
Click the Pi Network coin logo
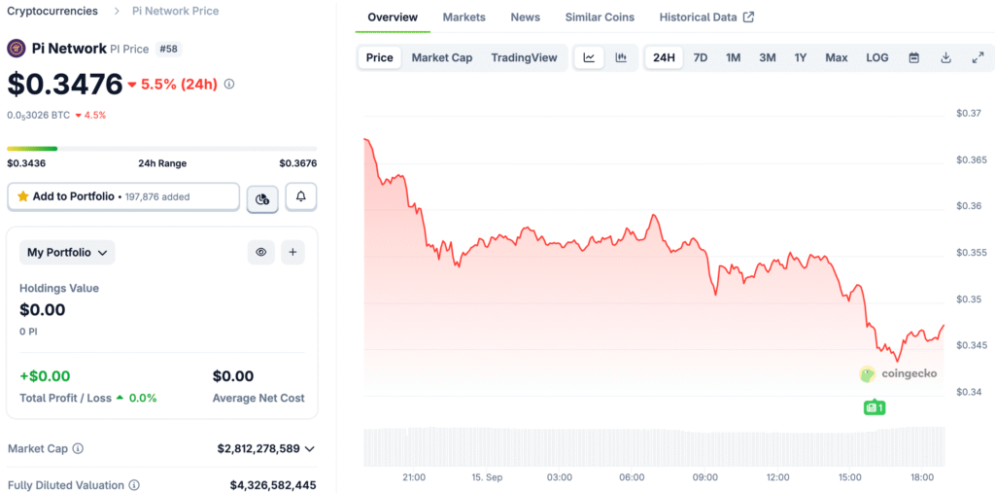(17, 49)
